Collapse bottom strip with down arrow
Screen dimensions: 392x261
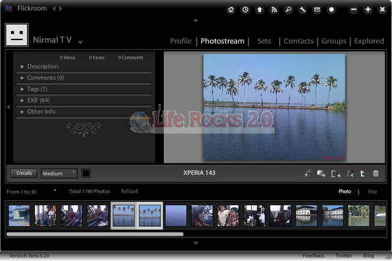pos(196,243)
